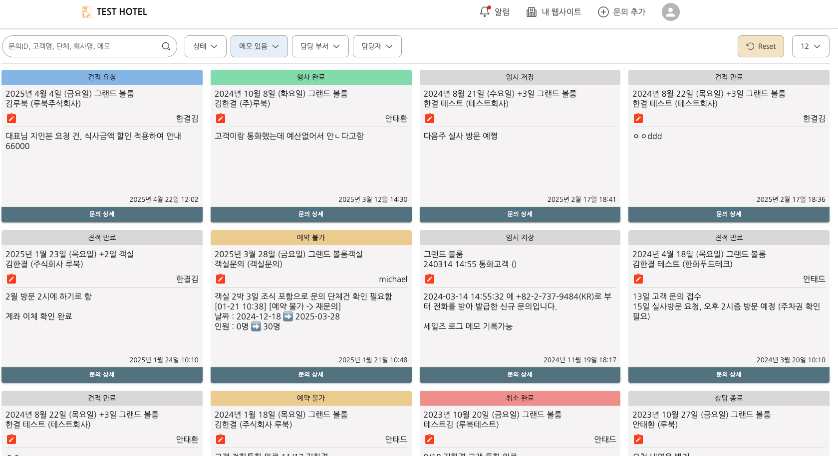Click the 행사 완료 status header

pos(311,77)
